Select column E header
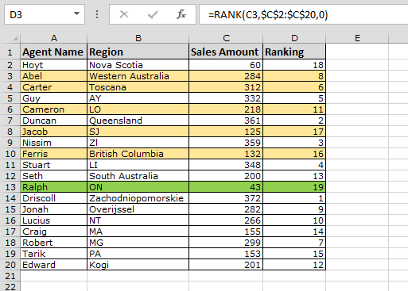This screenshot has height=291, width=408. [x=357, y=38]
